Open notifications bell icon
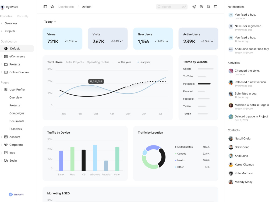 [x=208, y=7]
